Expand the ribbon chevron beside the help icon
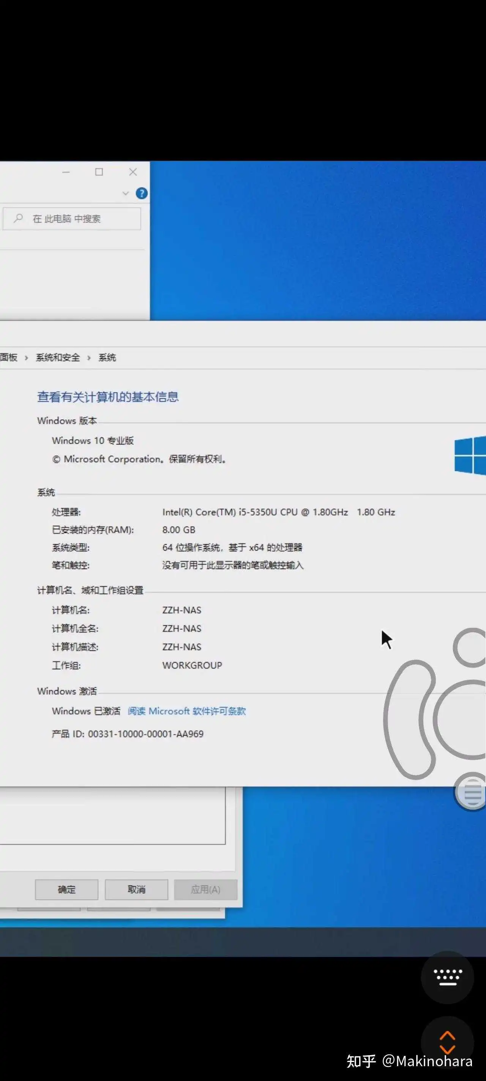The height and width of the screenshot is (1081, 486). pos(125,193)
